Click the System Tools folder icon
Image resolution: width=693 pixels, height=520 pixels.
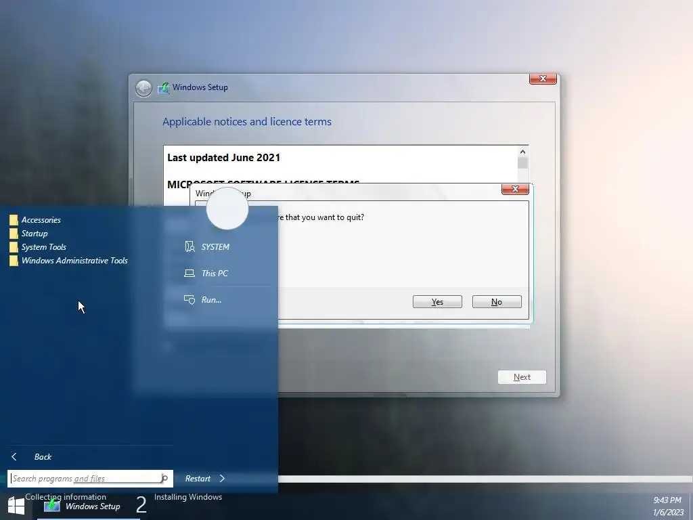(x=14, y=247)
